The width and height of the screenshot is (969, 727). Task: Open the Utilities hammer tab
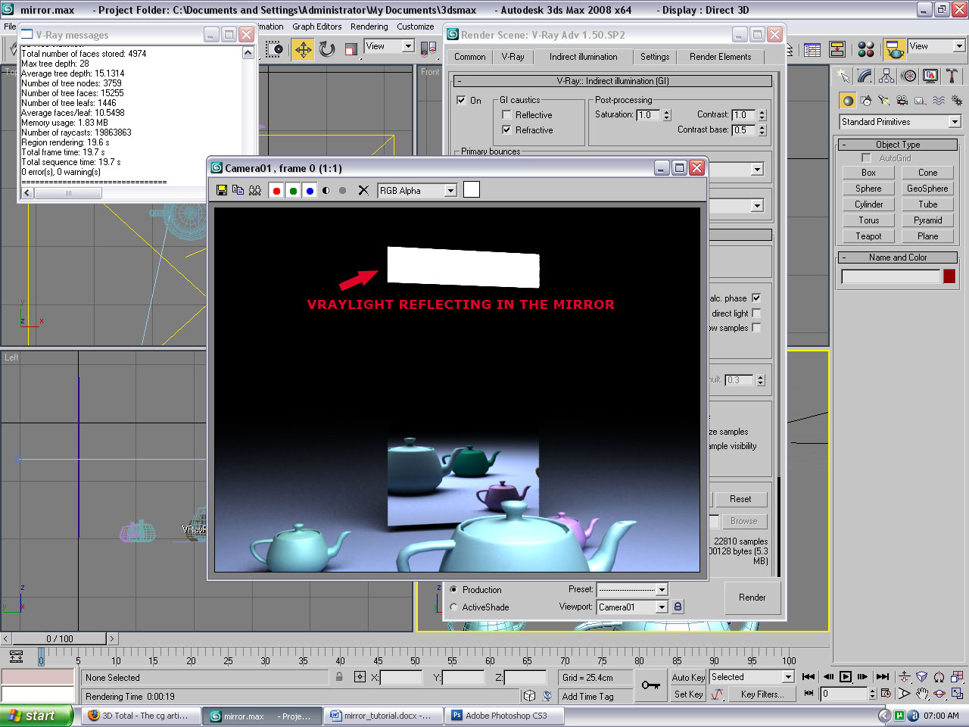coord(952,76)
